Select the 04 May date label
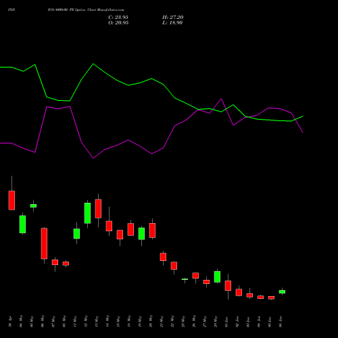Image resolution: width=338 pixels, height=338 pixels. point(21,322)
